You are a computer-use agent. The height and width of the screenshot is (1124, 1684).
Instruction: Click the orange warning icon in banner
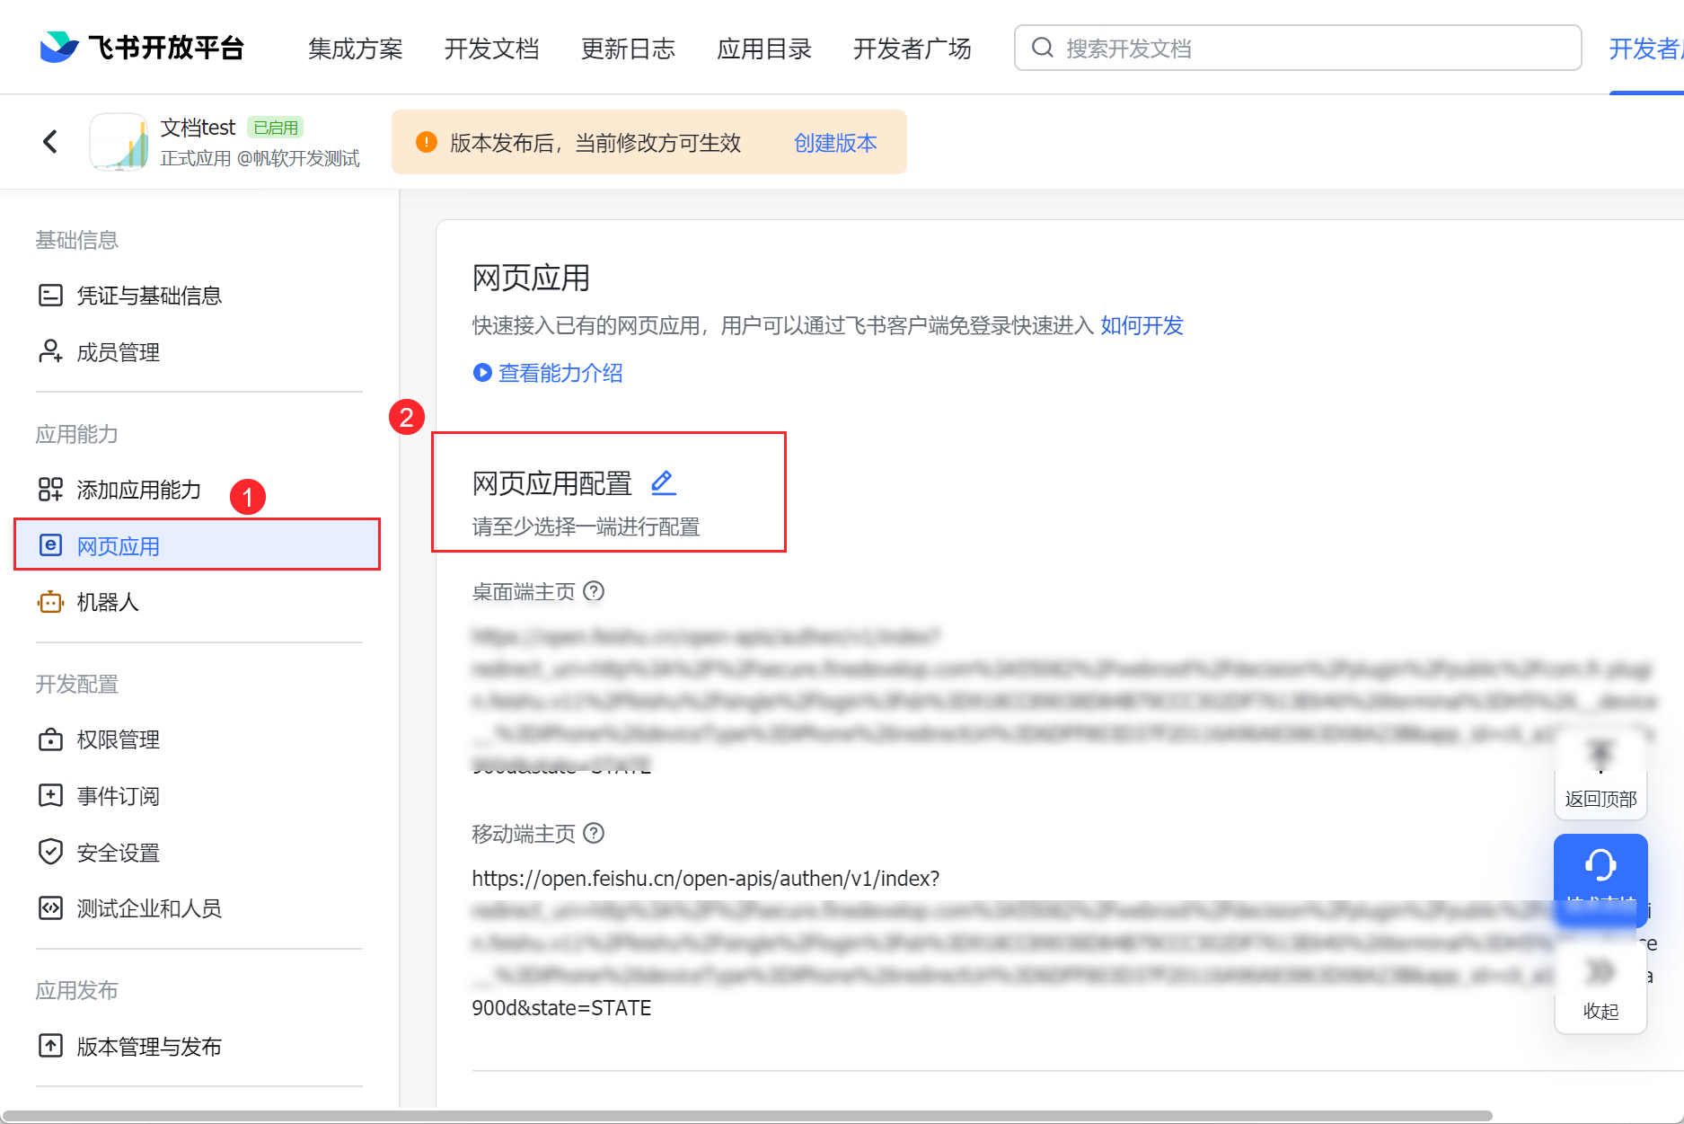[426, 142]
